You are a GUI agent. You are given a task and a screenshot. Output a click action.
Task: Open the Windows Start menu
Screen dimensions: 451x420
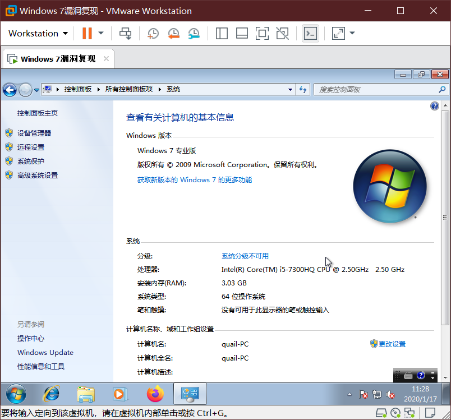(16, 394)
